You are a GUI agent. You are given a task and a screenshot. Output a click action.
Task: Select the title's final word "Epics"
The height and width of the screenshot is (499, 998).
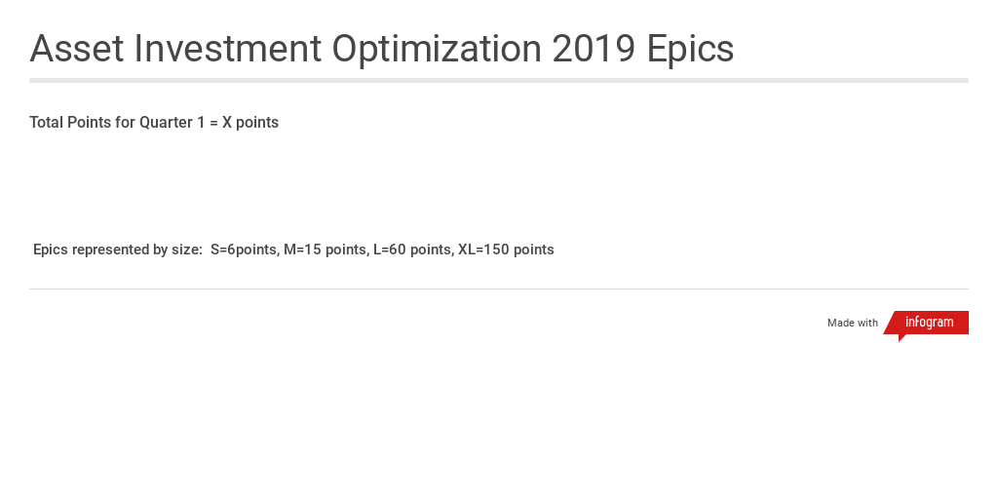690,49
